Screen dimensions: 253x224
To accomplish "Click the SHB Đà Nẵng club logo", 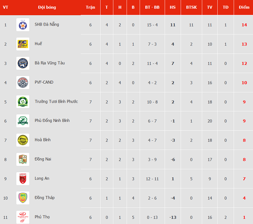I will (x=23, y=25).
